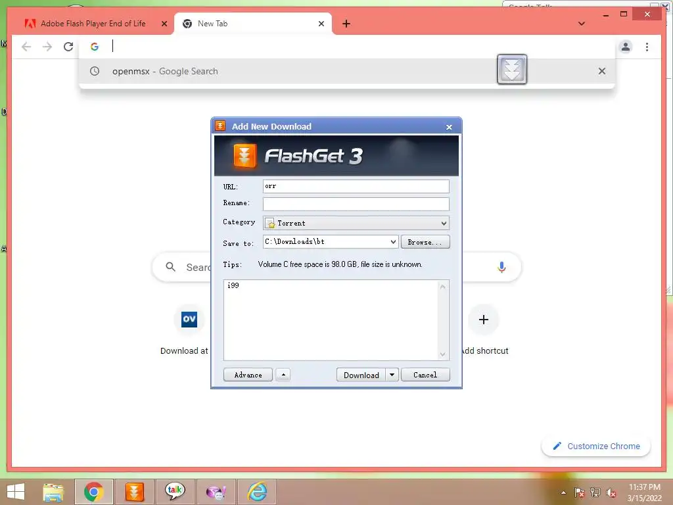Screen dimensions: 673x505
Task: Open the Windows Start menu
Action: click(x=16, y=492)
